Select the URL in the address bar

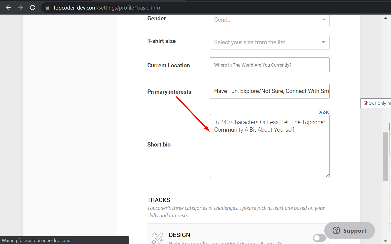[106, 8]
